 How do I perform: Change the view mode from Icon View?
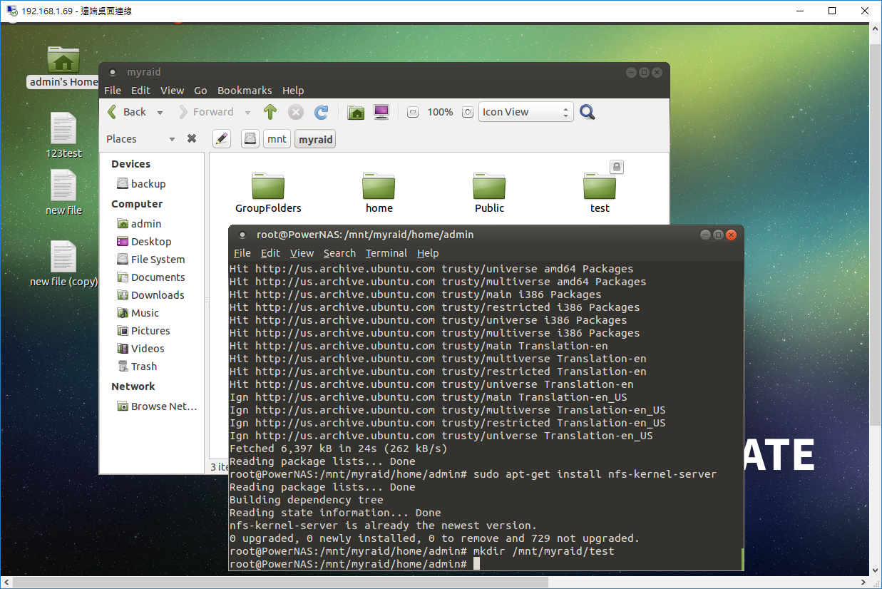click(525, 111)
